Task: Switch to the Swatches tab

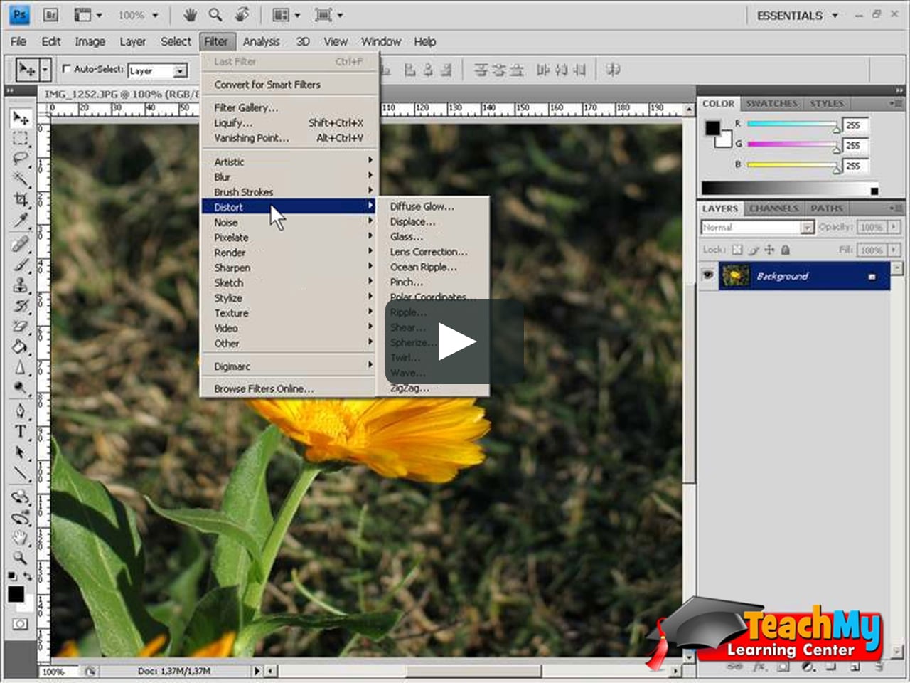Action: tap(771, 103)
